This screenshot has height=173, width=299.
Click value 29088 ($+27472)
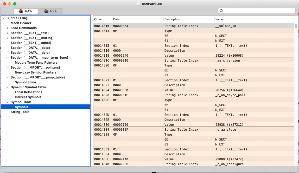pyautogui.click(x=230, y=159)
